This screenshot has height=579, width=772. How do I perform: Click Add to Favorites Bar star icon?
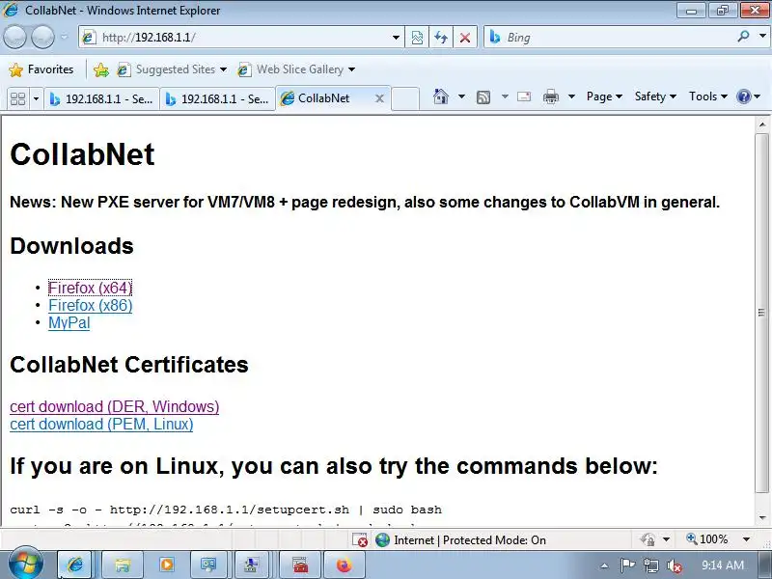[x=101, y=69]
